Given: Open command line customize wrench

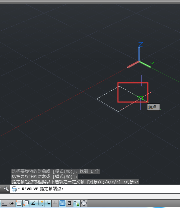Looking at the screenshot, I should 6,189.
